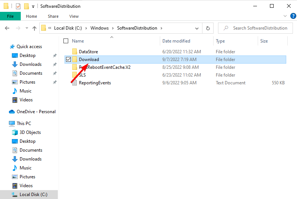Go forward with the forward arrow

[18, 28]
